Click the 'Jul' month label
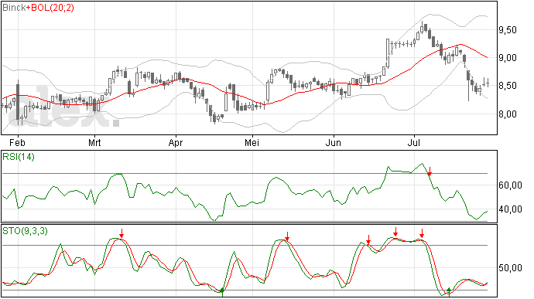This screenshot has height=299, width=534. [x=413, y=142]
